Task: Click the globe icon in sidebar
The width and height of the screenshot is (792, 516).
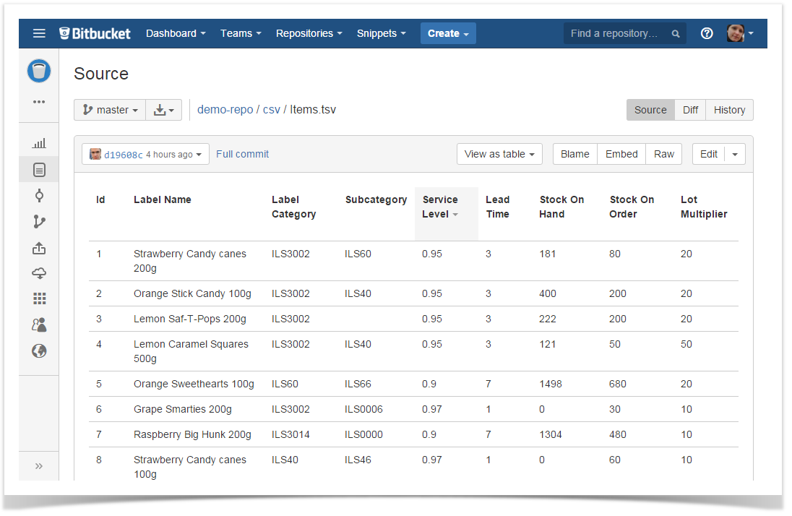Action: pos(39,351)
